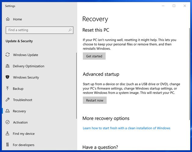Open clean installation of Windows link
Viewport: 192px width, 152px height.
[x=126, y=128]
